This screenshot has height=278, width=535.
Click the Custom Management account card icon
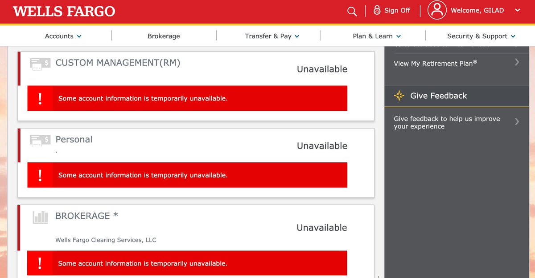point(40,64)
